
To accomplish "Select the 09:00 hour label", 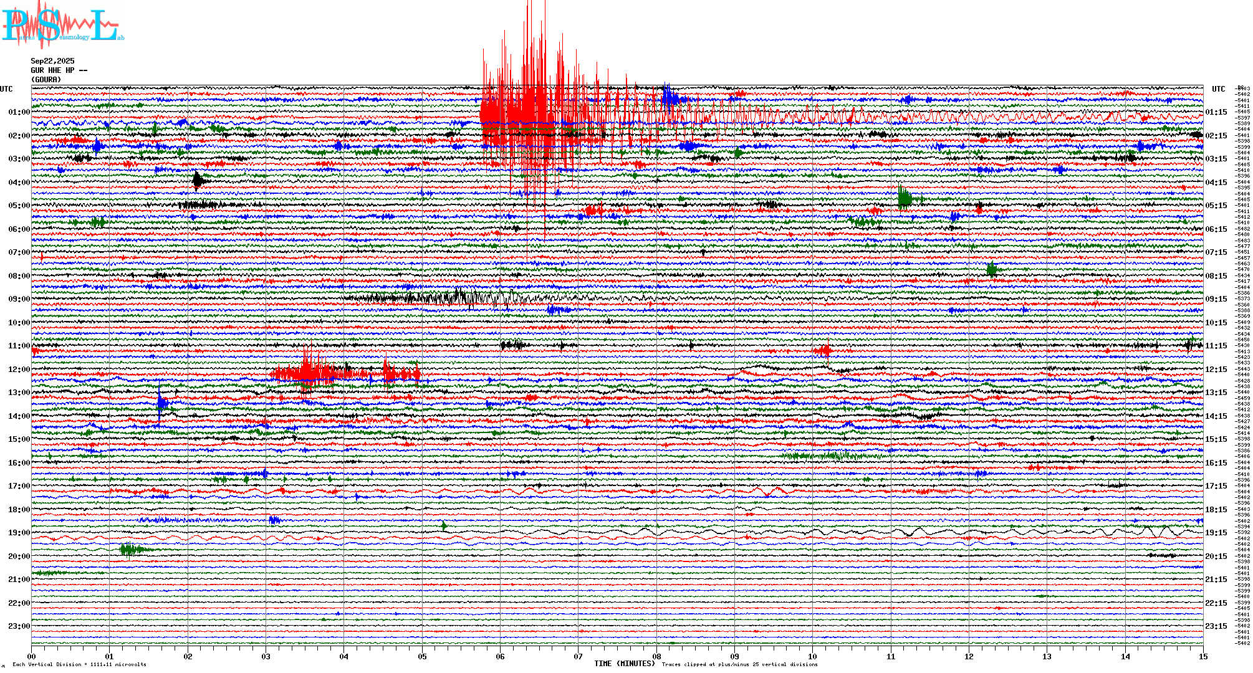I will click(x=19, y=299).
